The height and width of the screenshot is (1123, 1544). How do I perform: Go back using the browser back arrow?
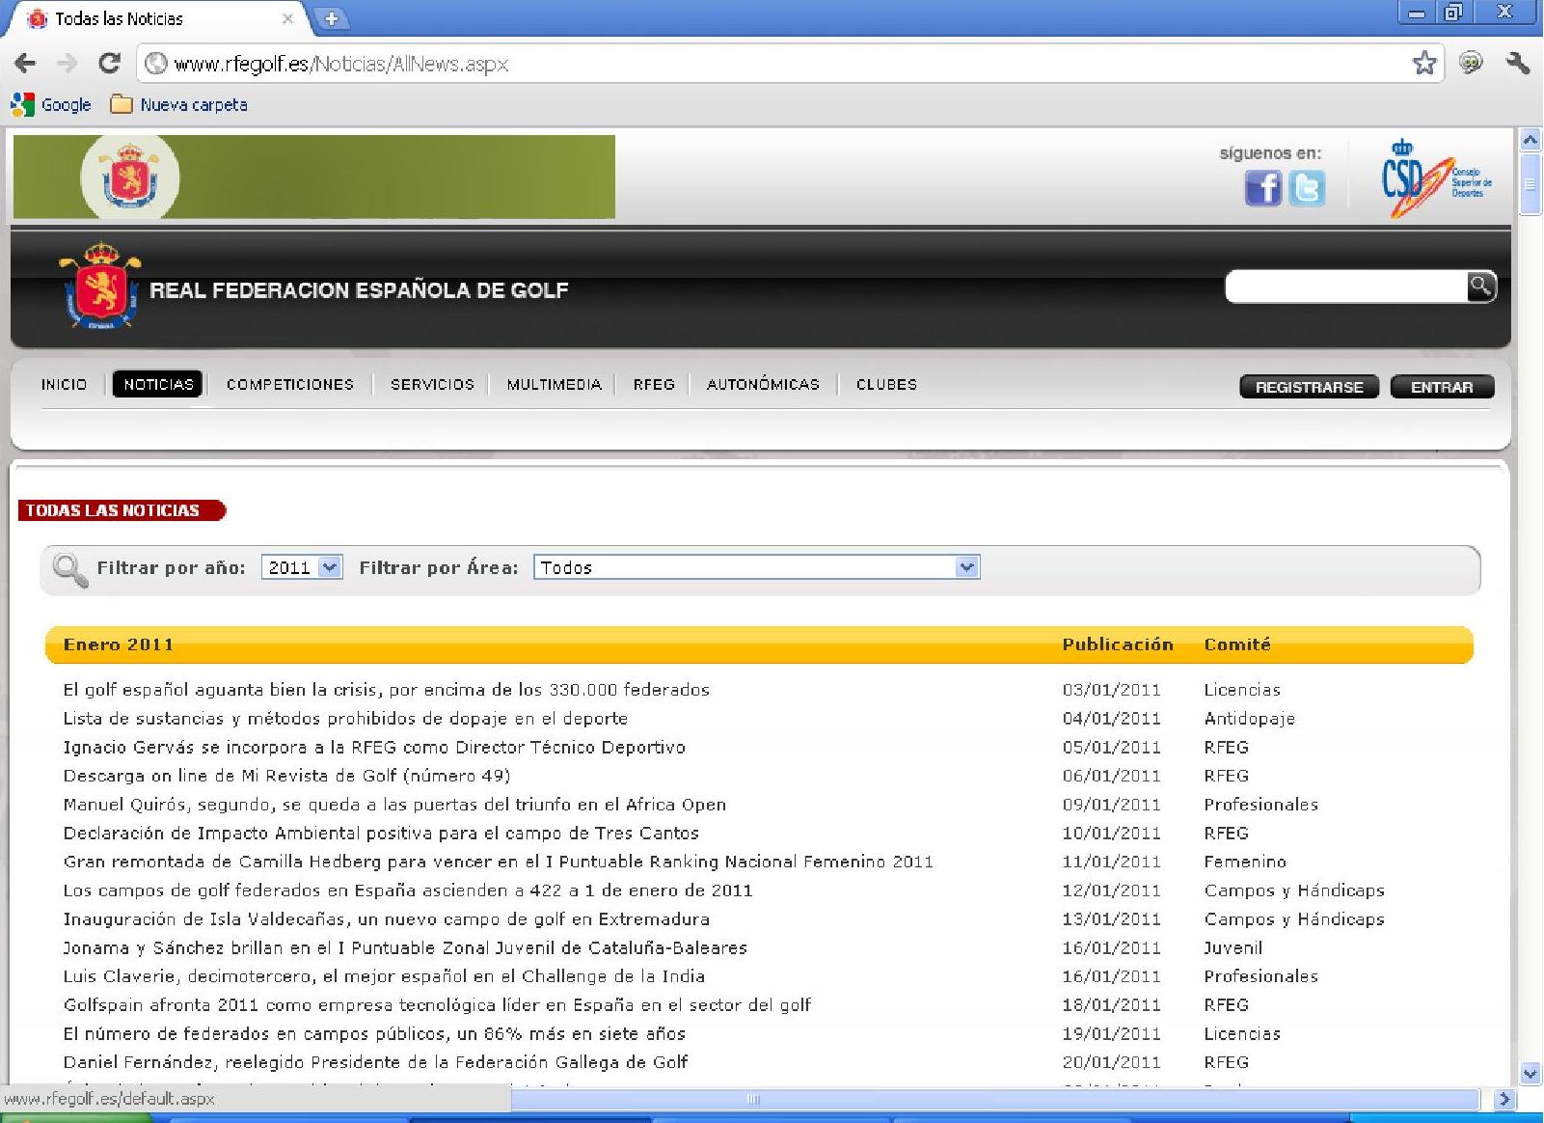point(25,64)
